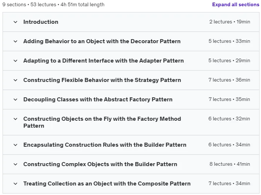Click the 8 lectures 41min label

point(230,164)
